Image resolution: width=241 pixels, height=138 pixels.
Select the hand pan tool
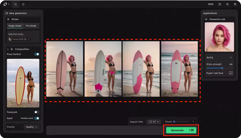pyautogui.click(x=23, y=5)
